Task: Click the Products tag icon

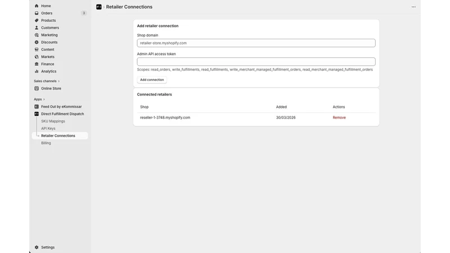Action: 37,20
